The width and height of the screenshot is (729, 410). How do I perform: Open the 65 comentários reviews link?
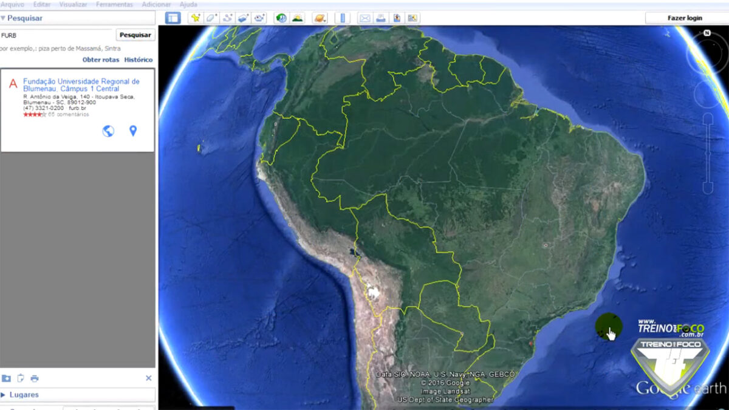(69, 114)
